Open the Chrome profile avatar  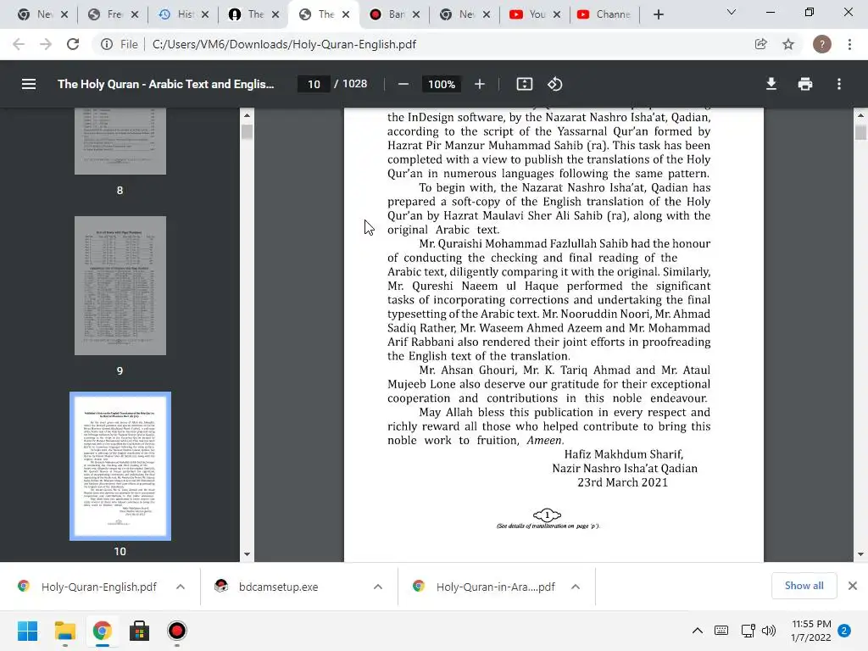[822, 44]
